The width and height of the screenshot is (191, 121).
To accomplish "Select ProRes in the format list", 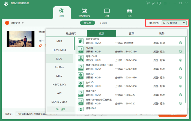I will pyautogui.click(x=59, y=67).
